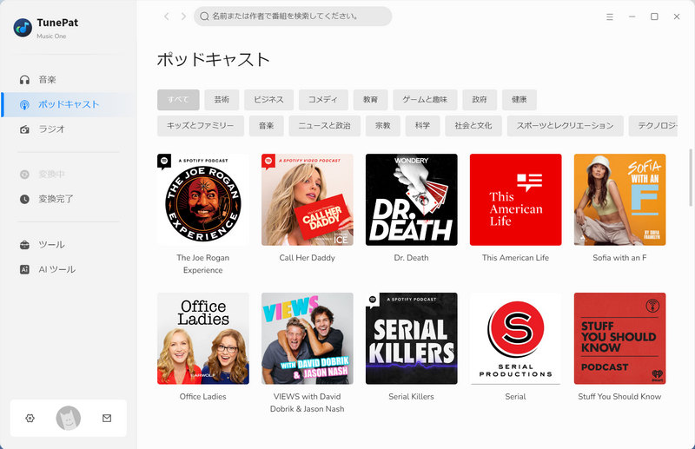Select the コメディ category filter
The height and width of the screenshot is (449, 695).
pyautogui.click(x=323, y=100)
